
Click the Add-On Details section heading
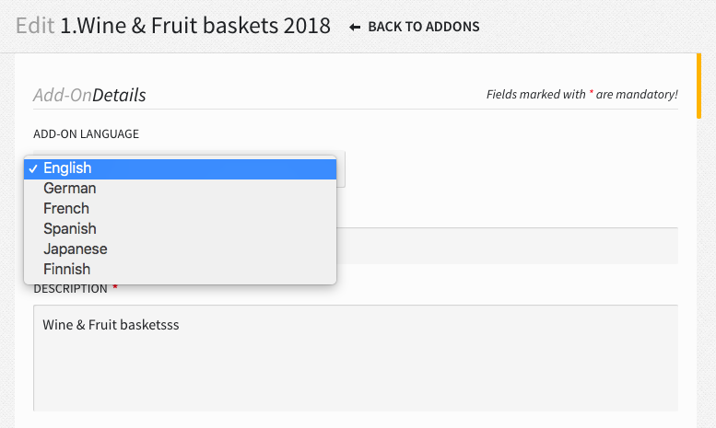click(x=89, y=95)
